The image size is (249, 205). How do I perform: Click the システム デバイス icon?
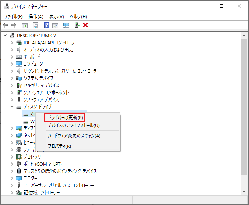coord(19,78)
